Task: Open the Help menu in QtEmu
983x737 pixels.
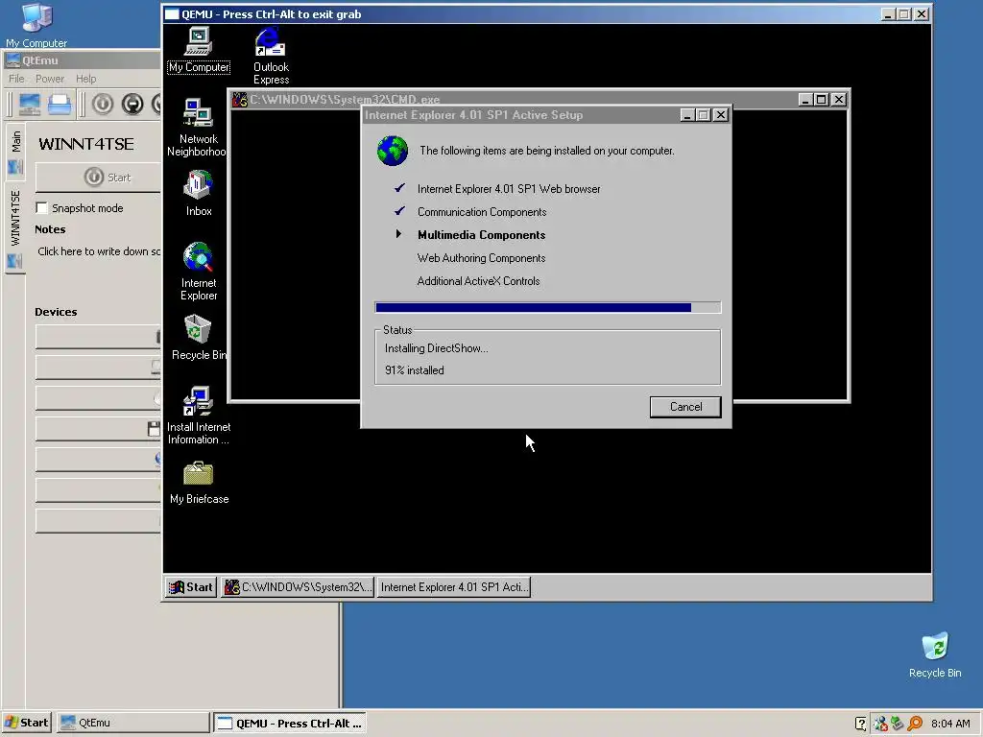Action: tap(85, 79)
